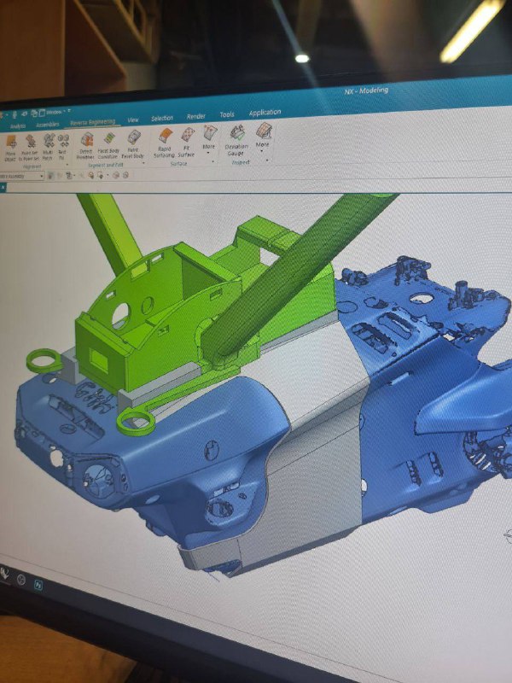Choose the Best Fit alignment tool
512x683 pixels.
[62, 147]
